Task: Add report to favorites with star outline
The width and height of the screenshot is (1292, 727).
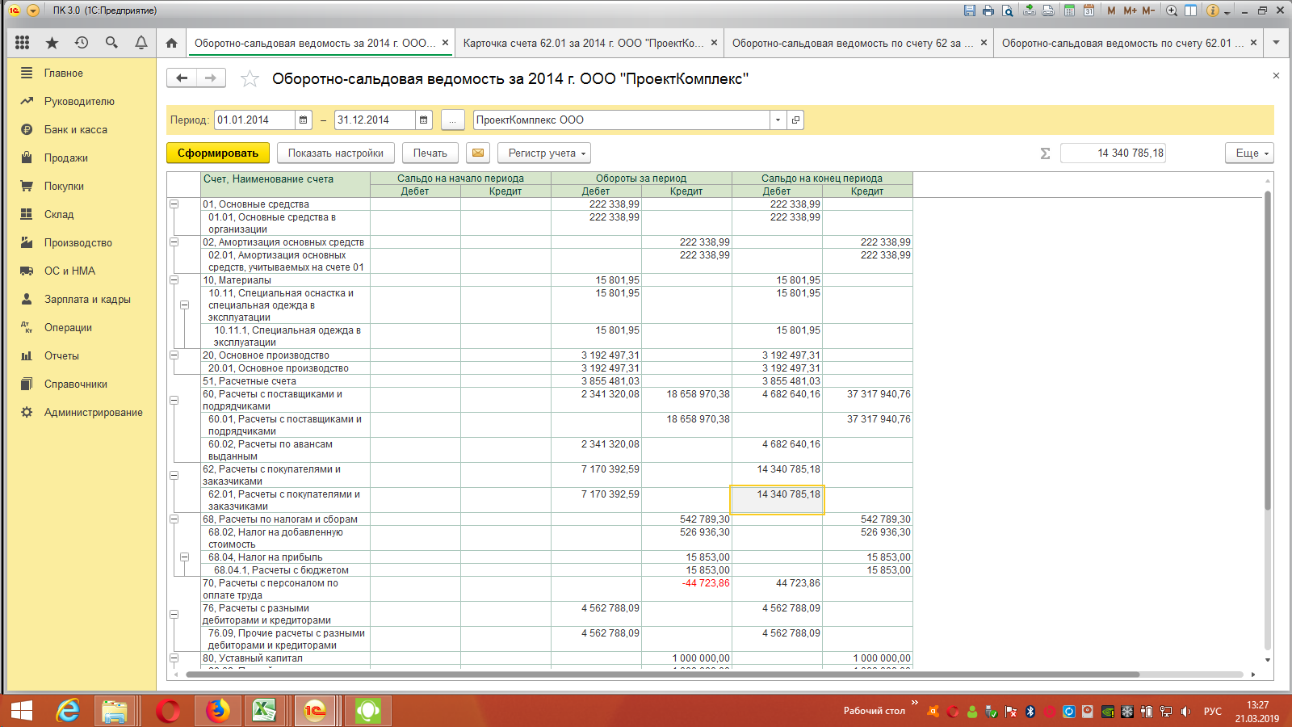Action: coord(250,78)
